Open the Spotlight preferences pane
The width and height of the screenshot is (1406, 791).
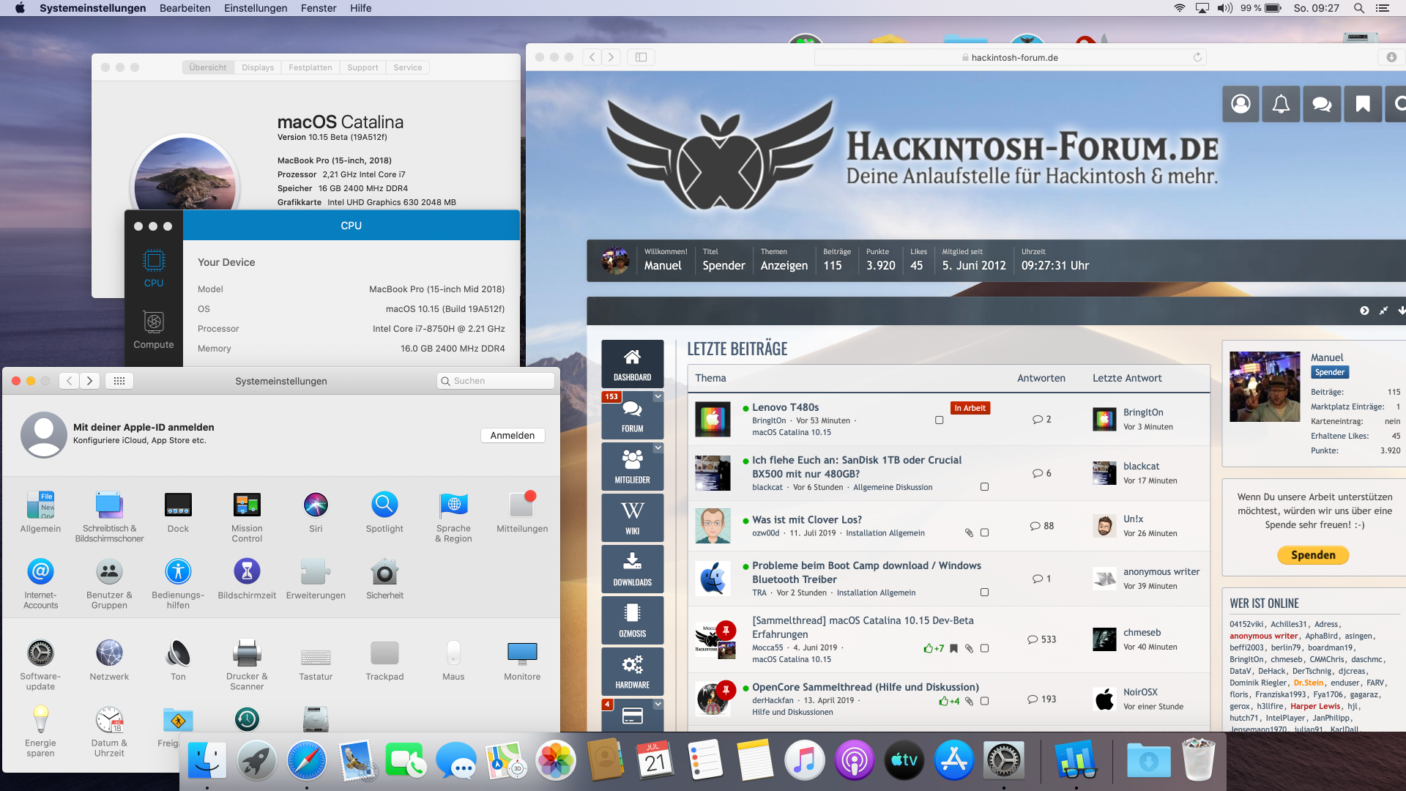click(x=384, y=505)
